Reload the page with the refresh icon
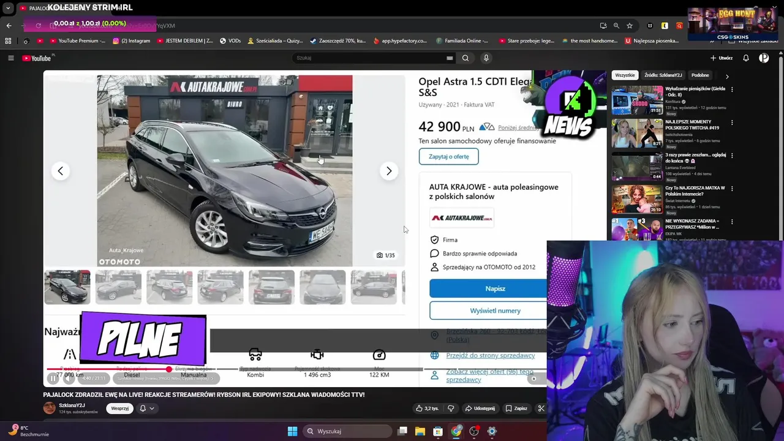This screenshot has height=441, width=784. (x=38, y=26)
